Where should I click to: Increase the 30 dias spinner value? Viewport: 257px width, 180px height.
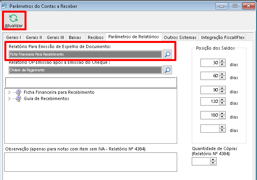pyautogui.click(x=222, y=61)
